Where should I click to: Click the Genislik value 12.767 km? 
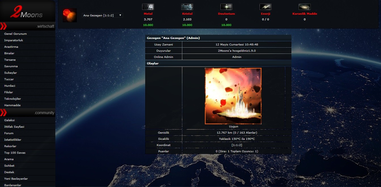[x=237, y=132]
